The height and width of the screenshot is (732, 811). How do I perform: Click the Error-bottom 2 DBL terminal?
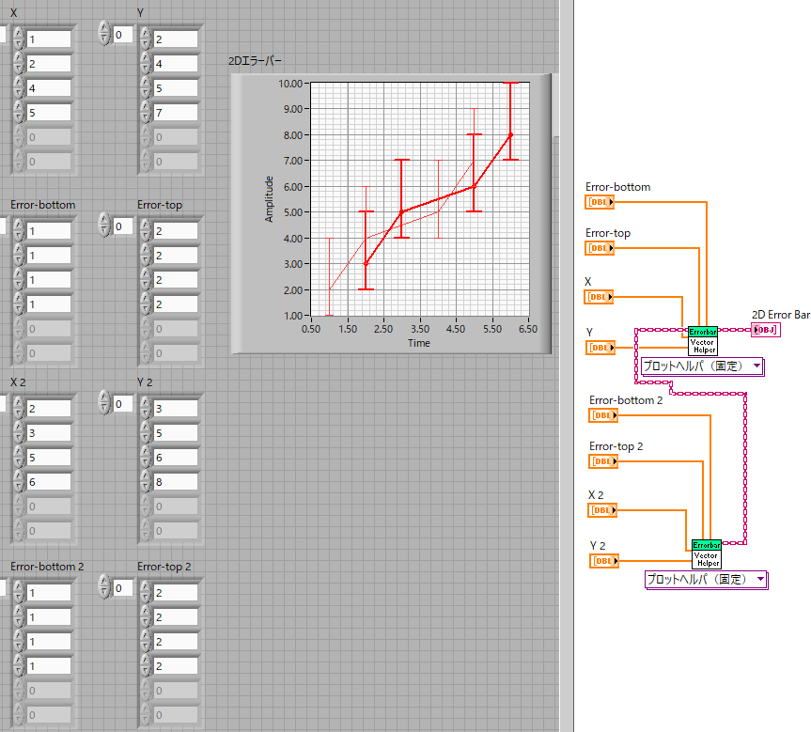pyautogui.click(x=602, y=415)
